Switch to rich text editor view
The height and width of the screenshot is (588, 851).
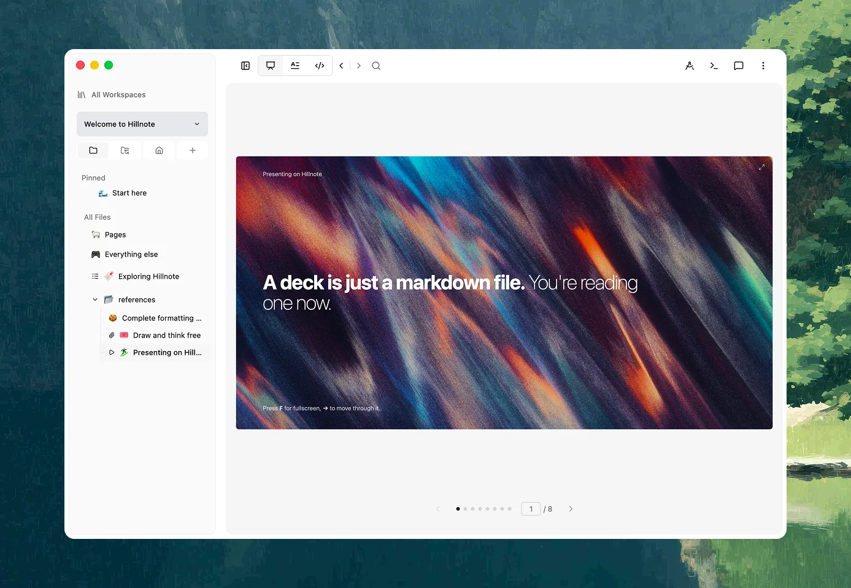click(295, 66)
